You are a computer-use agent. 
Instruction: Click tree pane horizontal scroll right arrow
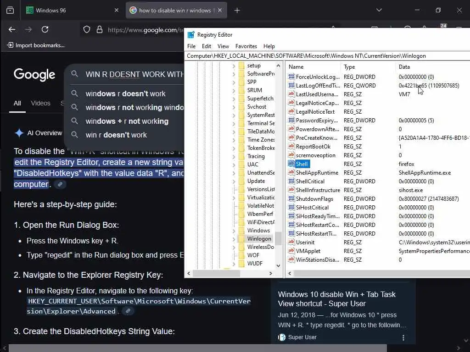(270, 273)
